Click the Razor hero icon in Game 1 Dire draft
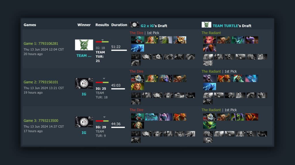Viewport: 295px width, 165px height. pyautogui.click(x=137, y=48)
